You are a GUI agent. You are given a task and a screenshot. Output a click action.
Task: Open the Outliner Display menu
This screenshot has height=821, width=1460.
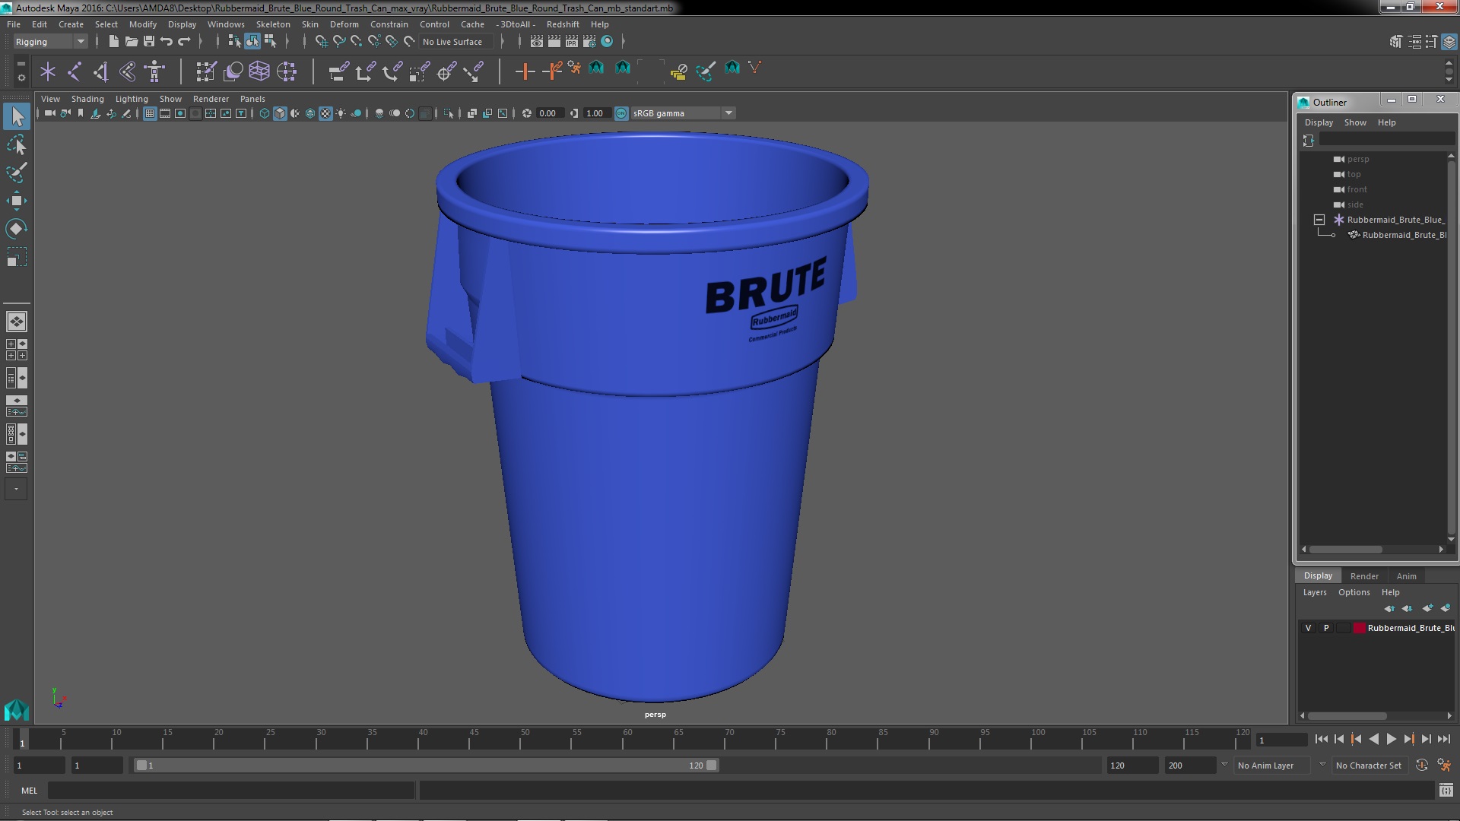[x=1319, y=122]
